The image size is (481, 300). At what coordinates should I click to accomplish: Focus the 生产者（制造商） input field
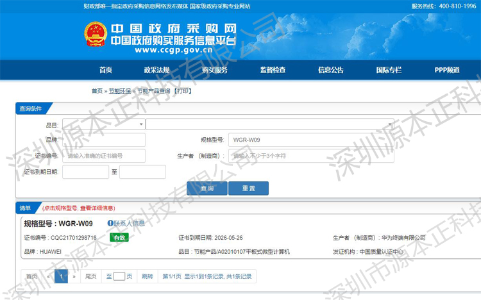[x=311, y=156]
